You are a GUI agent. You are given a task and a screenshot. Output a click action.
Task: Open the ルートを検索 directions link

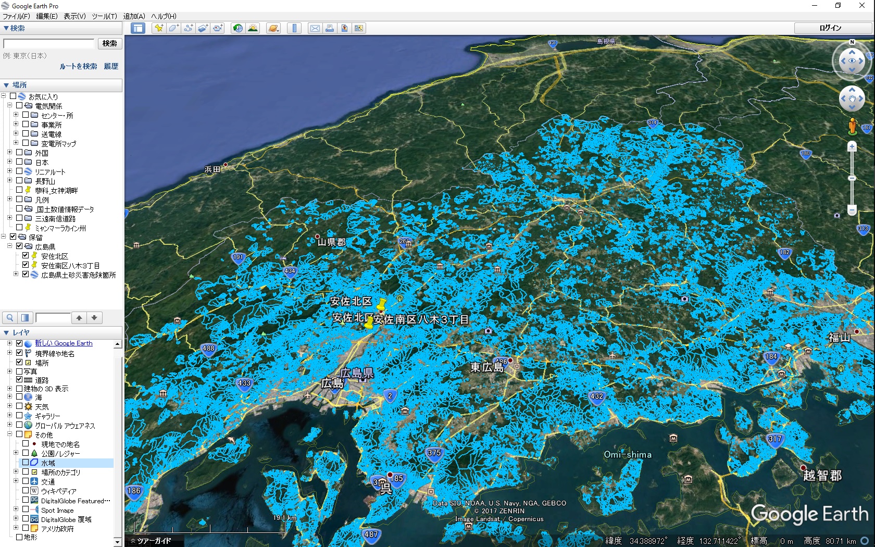78,66
